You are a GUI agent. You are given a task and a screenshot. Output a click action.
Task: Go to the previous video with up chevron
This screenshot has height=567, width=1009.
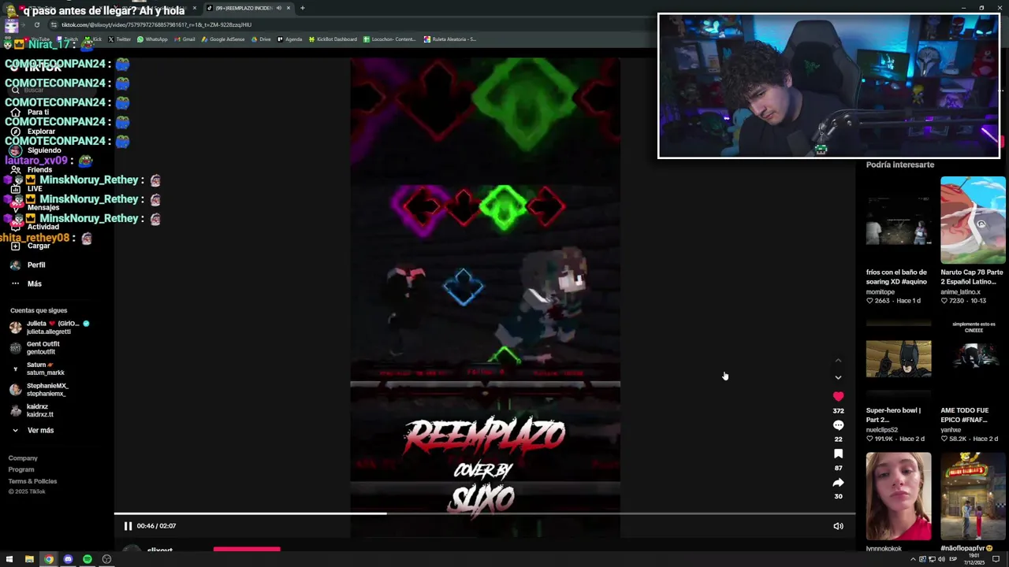(x=838, y=361)
